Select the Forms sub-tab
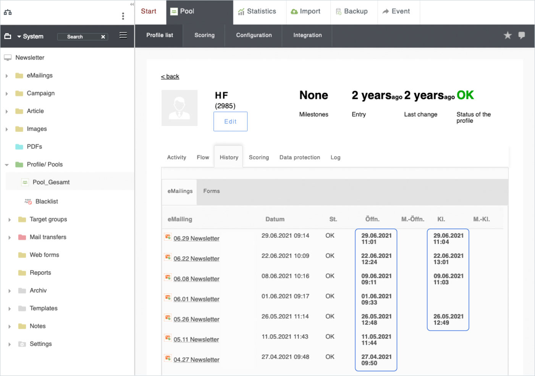The width and height of the screenshot is (535, 376). [x=211, y=191]
